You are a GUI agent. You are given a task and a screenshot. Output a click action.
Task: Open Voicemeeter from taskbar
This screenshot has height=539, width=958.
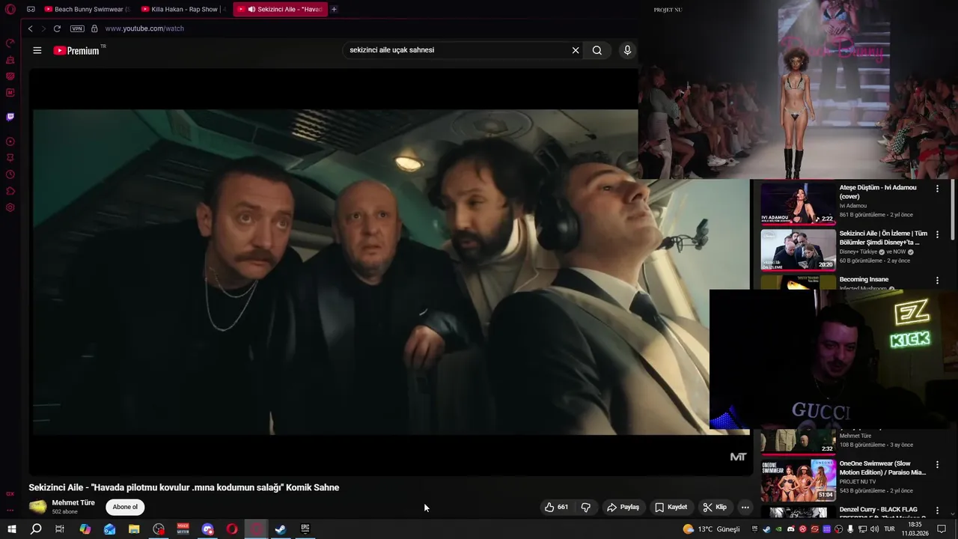pos(183,529)
